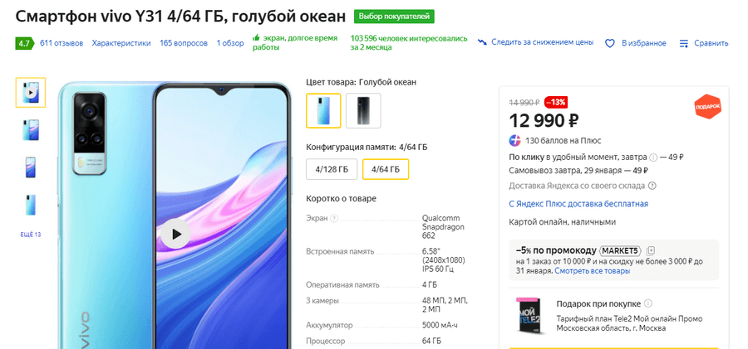The image size is (748, 349).
Task: Click the price drop tracking icon
Action: [482, 43]
